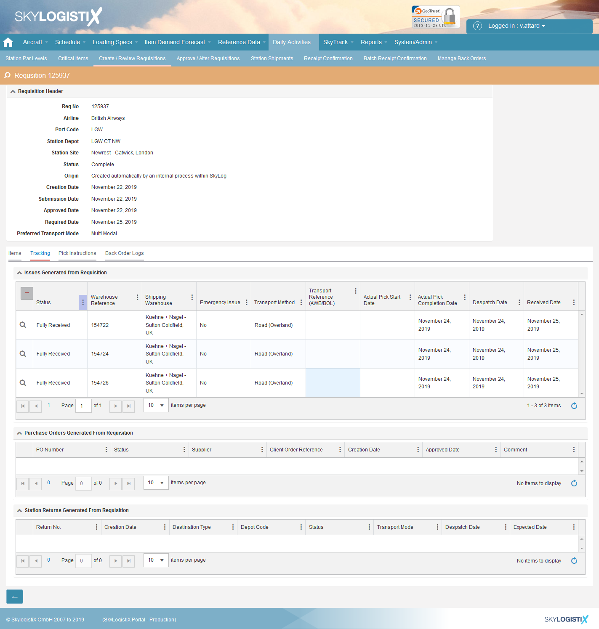The height and width of the screenshot is (629, 599).
Task: Switch to the Pick Instructions tab
Action: [x=77, y=253]
